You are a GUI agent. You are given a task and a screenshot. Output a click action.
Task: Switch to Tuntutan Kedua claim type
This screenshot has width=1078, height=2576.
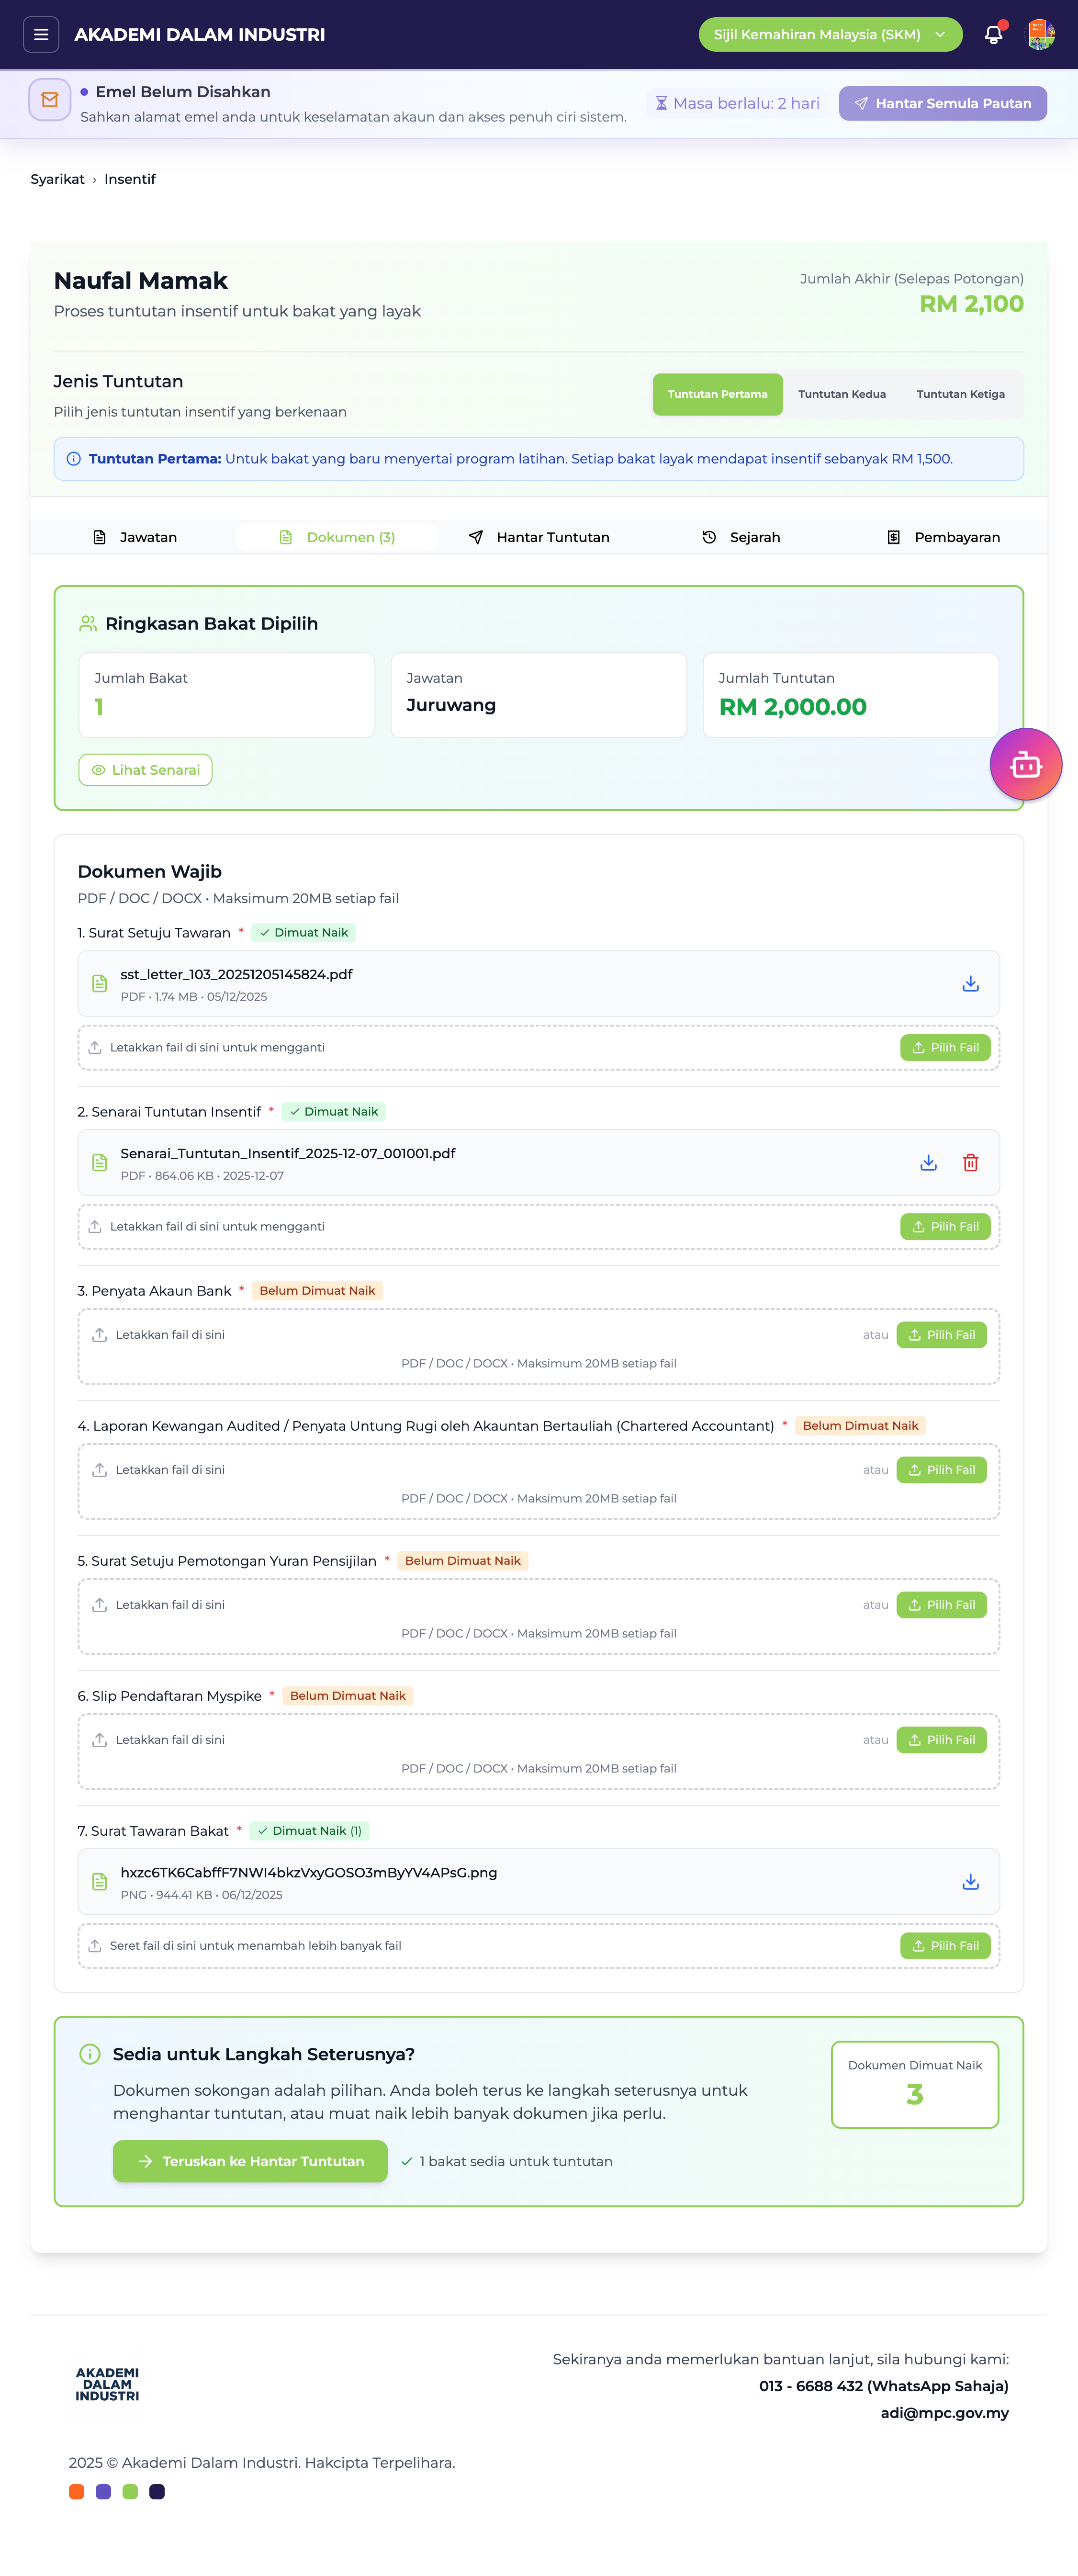841,394
